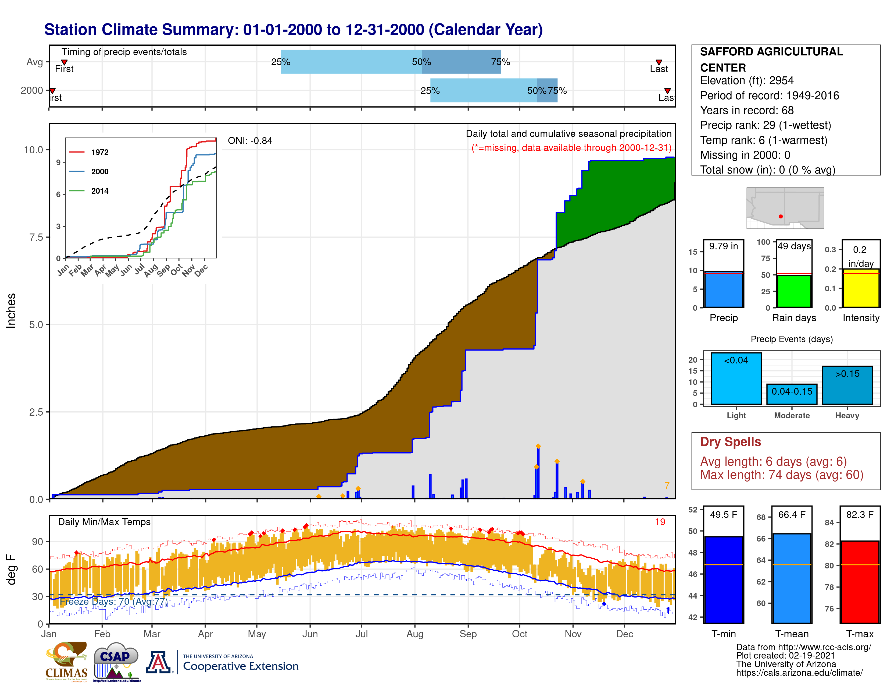
Task: Click the 'Precip Events (days)' heading
Action: 792,339
